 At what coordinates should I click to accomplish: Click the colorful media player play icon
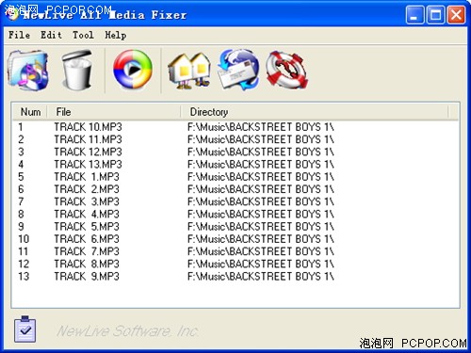[x=133, y=70]
